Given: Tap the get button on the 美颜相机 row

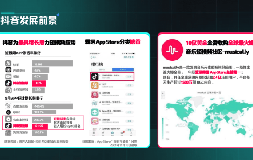Looking at the screenshot, I should click(x=129, y=121).
